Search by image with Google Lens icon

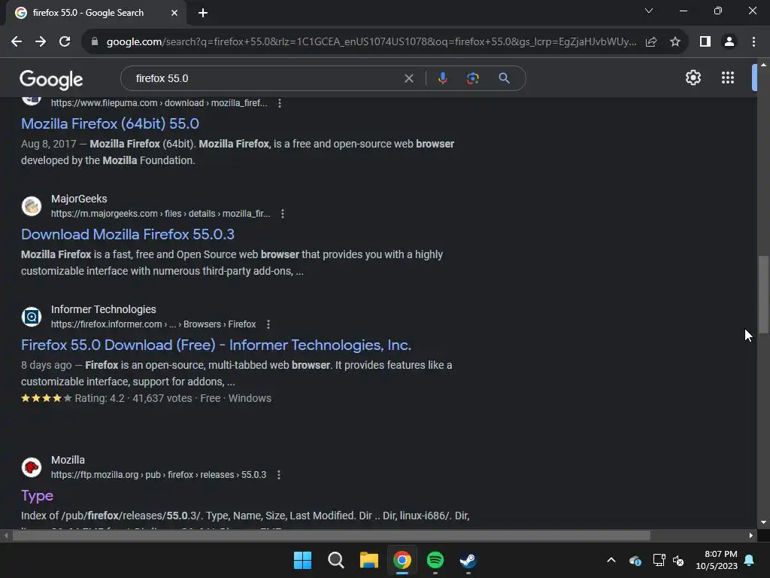pos(472,78)
